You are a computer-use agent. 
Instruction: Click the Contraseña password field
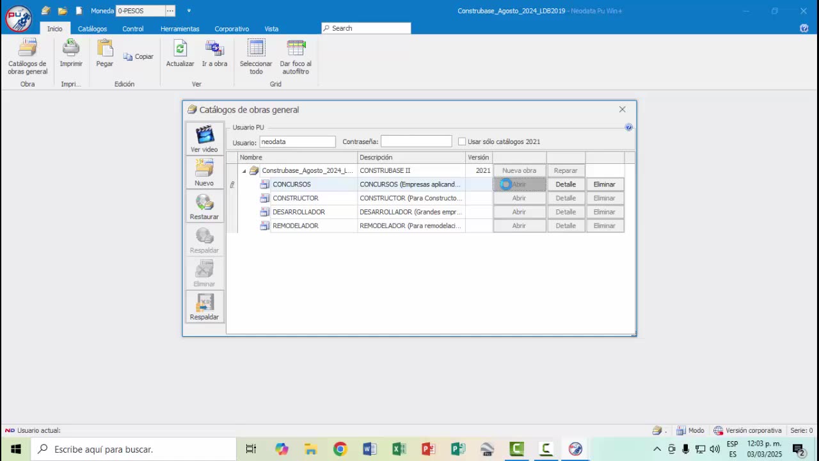point(416,142)
